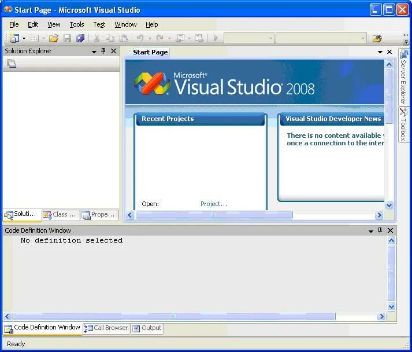
Task: Click the Properties icon in Solution Explorer toolbar
Action: coord(12,64)
